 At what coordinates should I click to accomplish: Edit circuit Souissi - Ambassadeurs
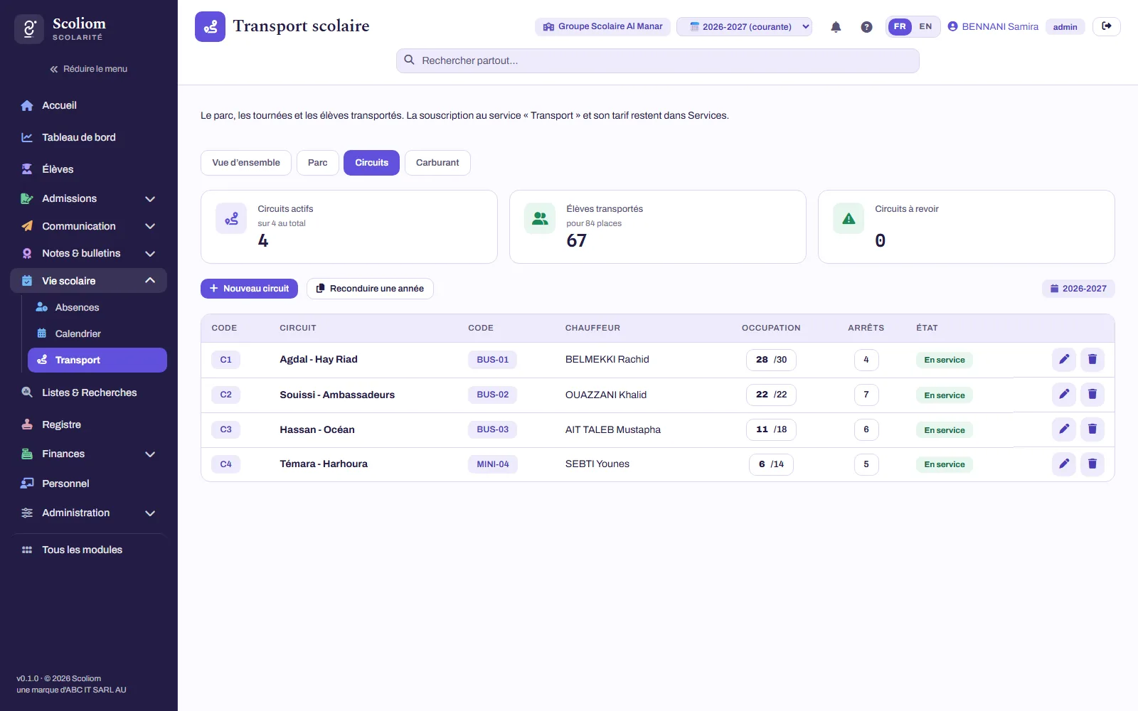pos(1064,395)
